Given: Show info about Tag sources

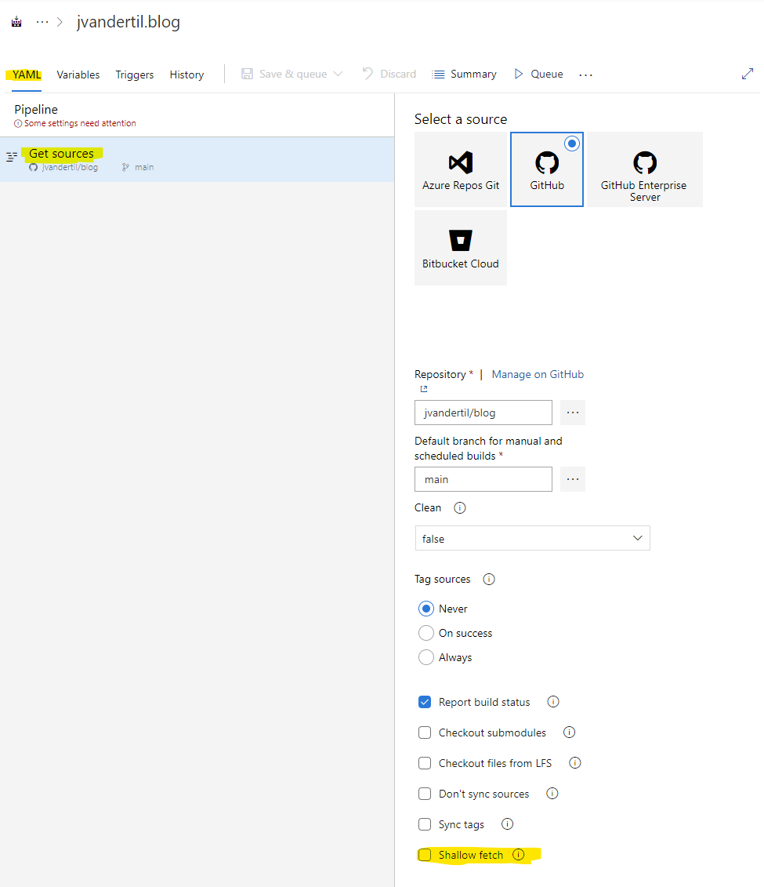Looking at the screenshot, I should 489,580.
